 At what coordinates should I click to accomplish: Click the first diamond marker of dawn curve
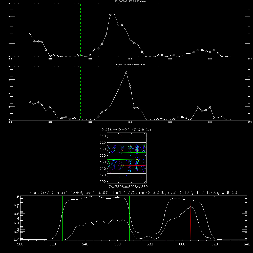tap(30, 34)
